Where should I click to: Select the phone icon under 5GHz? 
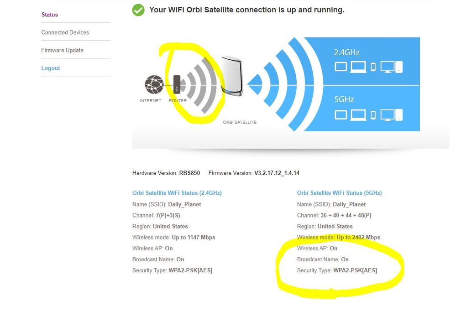click(x=373, y=114)
